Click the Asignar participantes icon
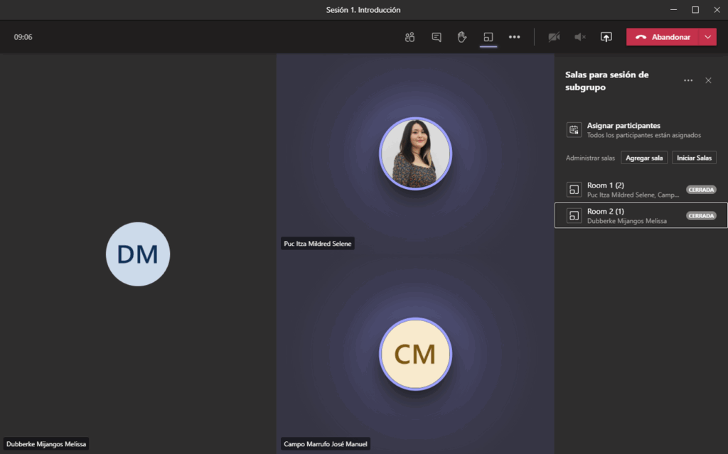The width and height of the screenshot is (728, 454). point(574,129)
